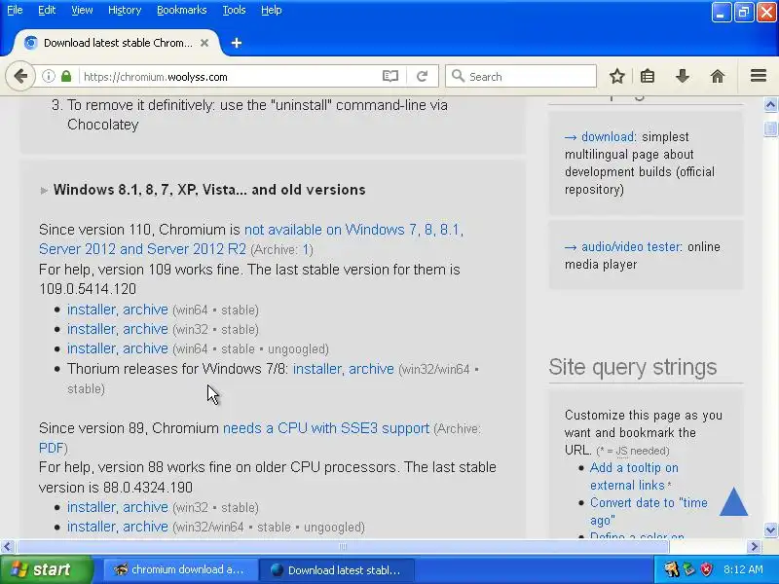The width and height of the screenshot is (779, 584).
Task: Click the 'Site query strings' heading
Action: (632, 368)
